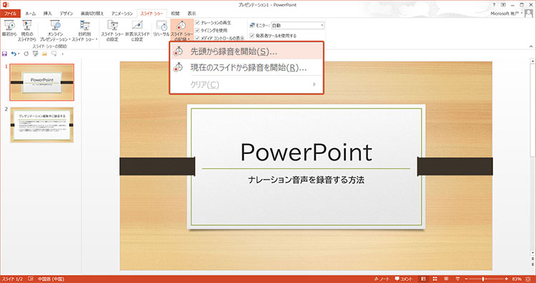This screenshot has width=536, height=283.
Task: Open Set Up Slide Show (スライドショーの設定)
Action: tap(112, 30)
